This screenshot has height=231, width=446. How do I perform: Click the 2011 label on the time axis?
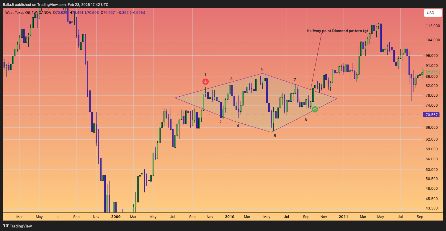coord(343,217)
